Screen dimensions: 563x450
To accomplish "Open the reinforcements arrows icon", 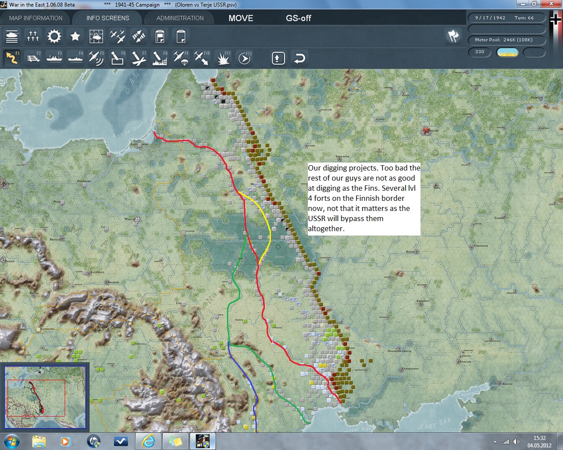I will pyautogui.click(x=139, y=36).
